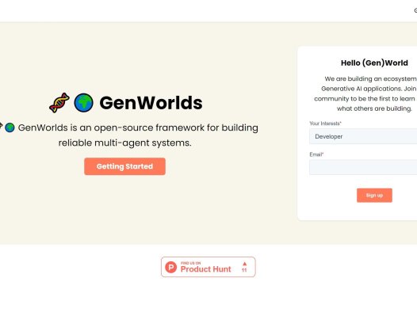Click the large globe logo icon

83,103
